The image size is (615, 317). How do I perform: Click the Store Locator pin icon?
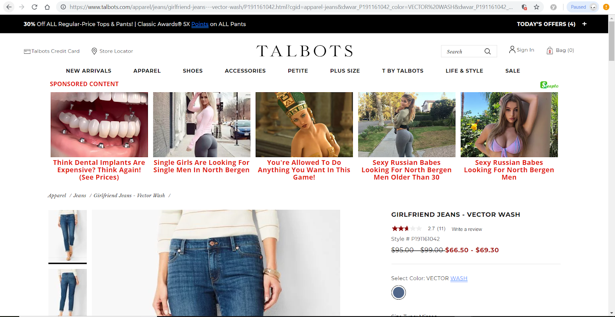[94, 51]
